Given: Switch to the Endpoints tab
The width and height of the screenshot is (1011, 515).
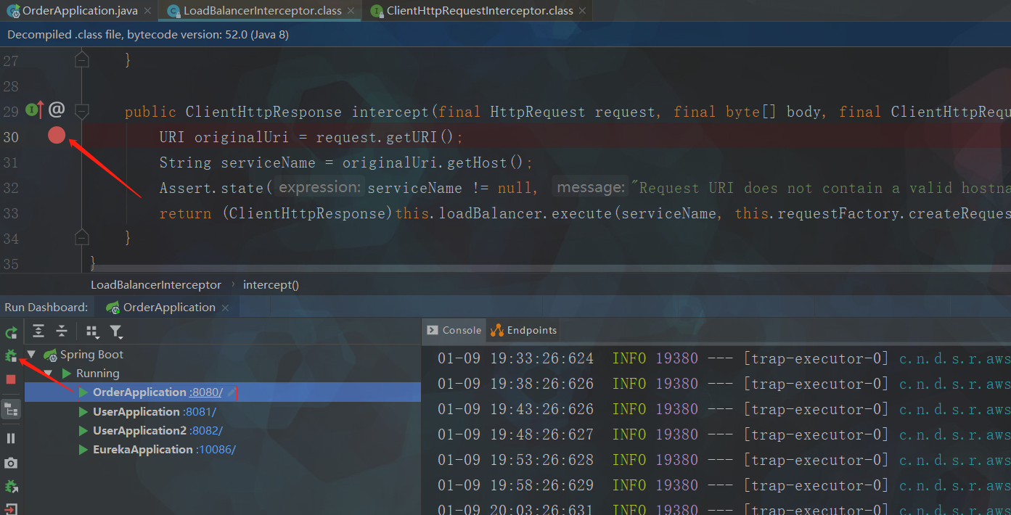Looking at the screenshot, I should 524,330.
